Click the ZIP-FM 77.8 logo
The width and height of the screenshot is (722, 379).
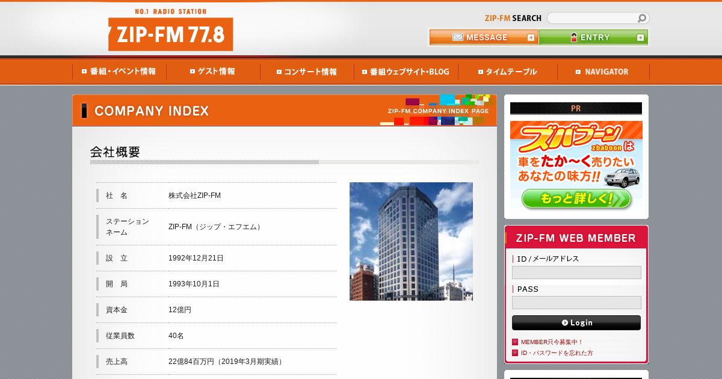tap(170, 34)
